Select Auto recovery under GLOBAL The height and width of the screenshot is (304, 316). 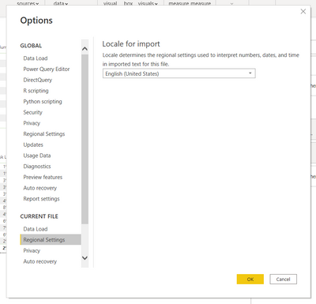tap(40, 188)
